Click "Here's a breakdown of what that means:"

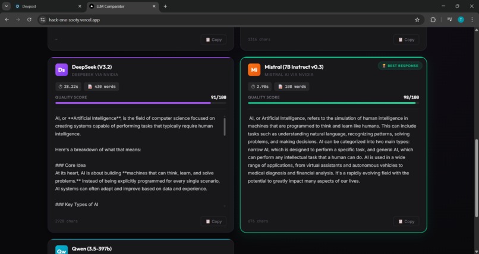tap(98, 150)
